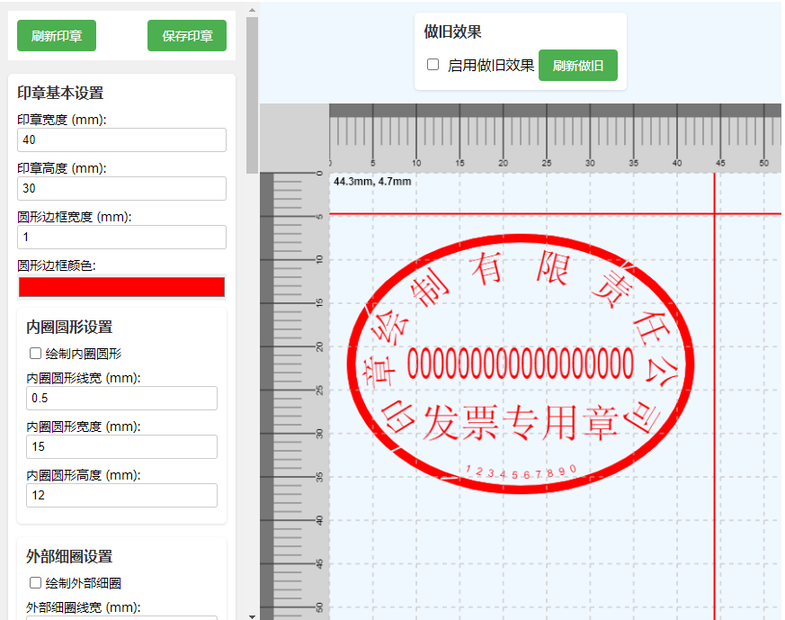Viewport: 785px width, 620px height.
Task: Click the 刷新印章 refresh stamp button
Action: click(56, 36)
